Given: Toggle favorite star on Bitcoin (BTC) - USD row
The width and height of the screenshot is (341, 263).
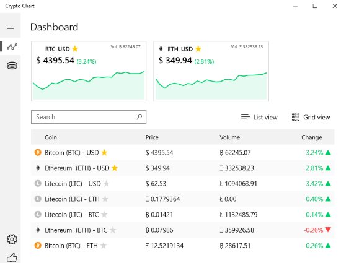Looking at the screenshot, I should pos(104,153).
